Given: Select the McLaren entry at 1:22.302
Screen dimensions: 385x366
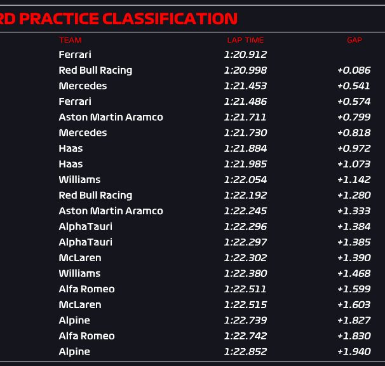Looking at the screenshot, I should point(80,258).
